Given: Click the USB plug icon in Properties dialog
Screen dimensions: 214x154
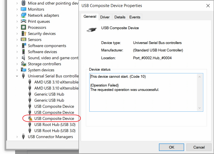Looking at the screenshot, I should (92, 29).
